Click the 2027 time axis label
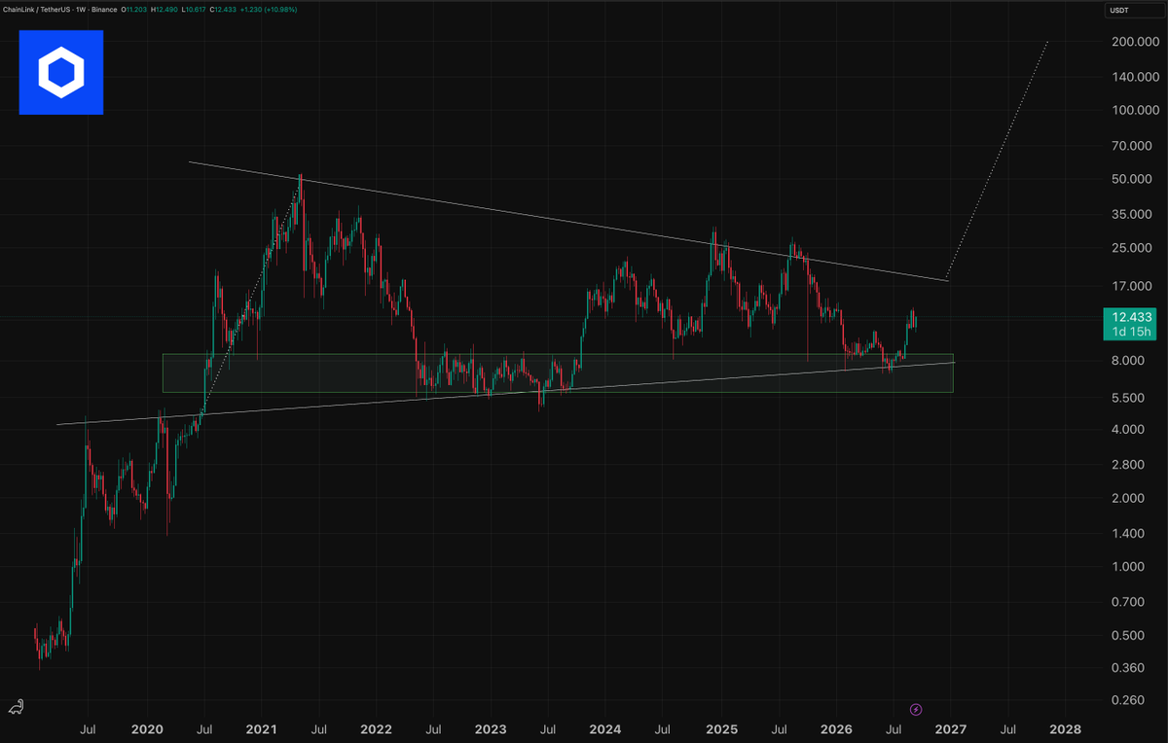Viewport: 1168px width, 743px height. click(x=950, y=728)
